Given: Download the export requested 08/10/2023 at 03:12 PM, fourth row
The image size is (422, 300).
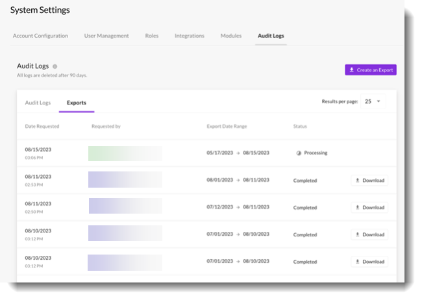Looking at the screenshot, I should click(x=369, y=234).
